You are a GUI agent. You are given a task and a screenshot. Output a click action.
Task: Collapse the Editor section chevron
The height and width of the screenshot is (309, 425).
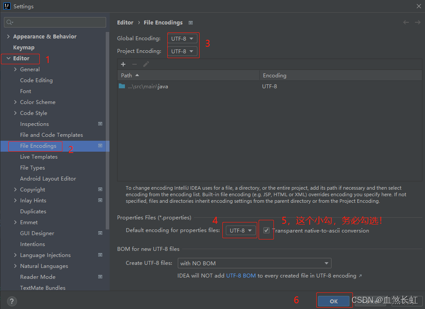(8, 58)
